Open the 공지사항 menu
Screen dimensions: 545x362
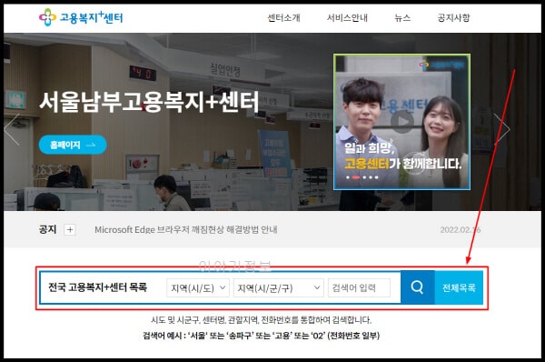pos(453,17)
